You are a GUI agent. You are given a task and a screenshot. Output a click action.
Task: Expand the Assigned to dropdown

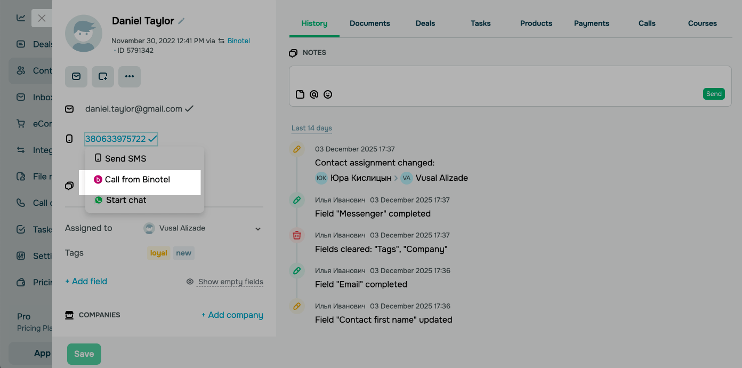[x=258, y=229]
